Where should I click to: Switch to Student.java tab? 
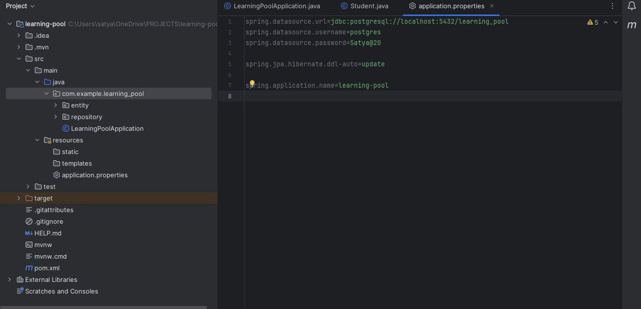tap(365, 6)
